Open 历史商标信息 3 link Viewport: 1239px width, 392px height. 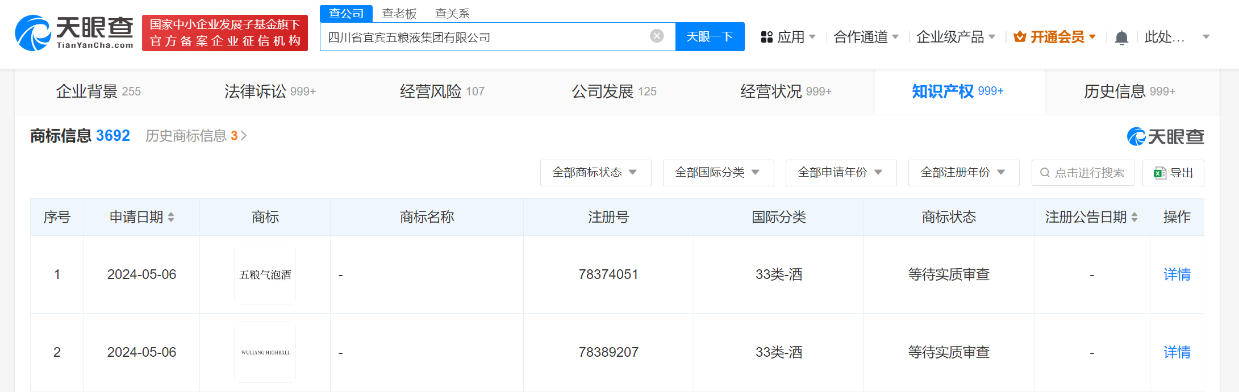[x=196, y=136]
